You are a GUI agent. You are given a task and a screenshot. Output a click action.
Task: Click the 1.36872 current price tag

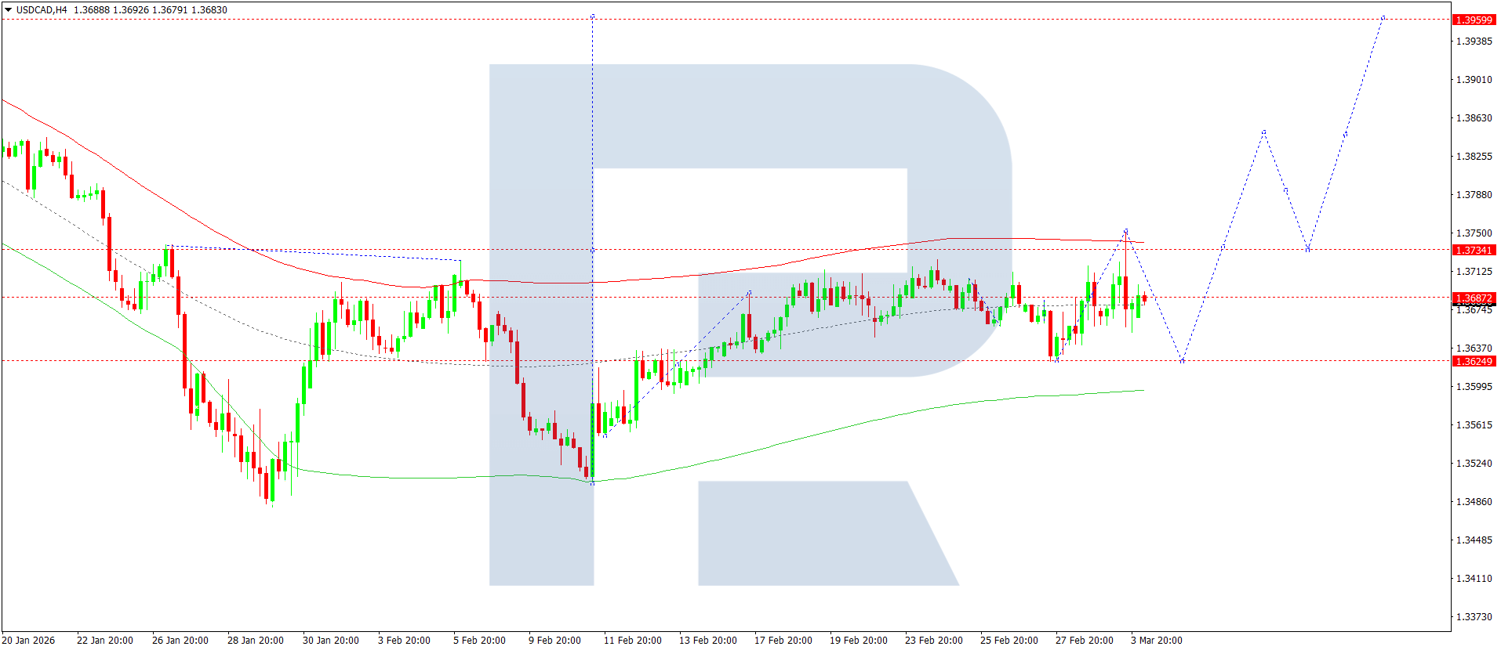(1474, 298)
